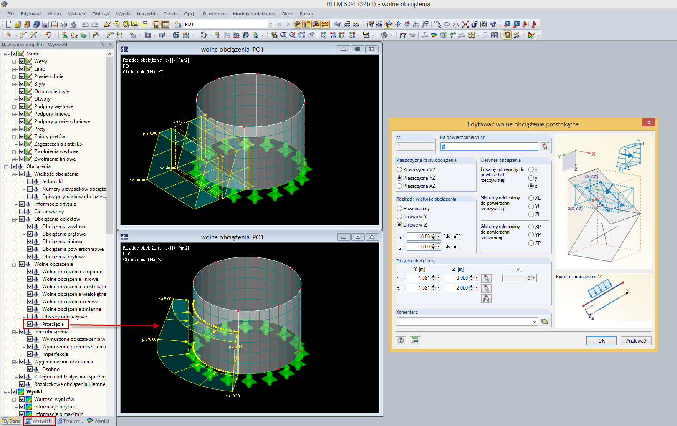Viewport: 677px width, 426px height.
Task: Open the Plik menu
Action: pyautogui.click(x=11, y=14)
